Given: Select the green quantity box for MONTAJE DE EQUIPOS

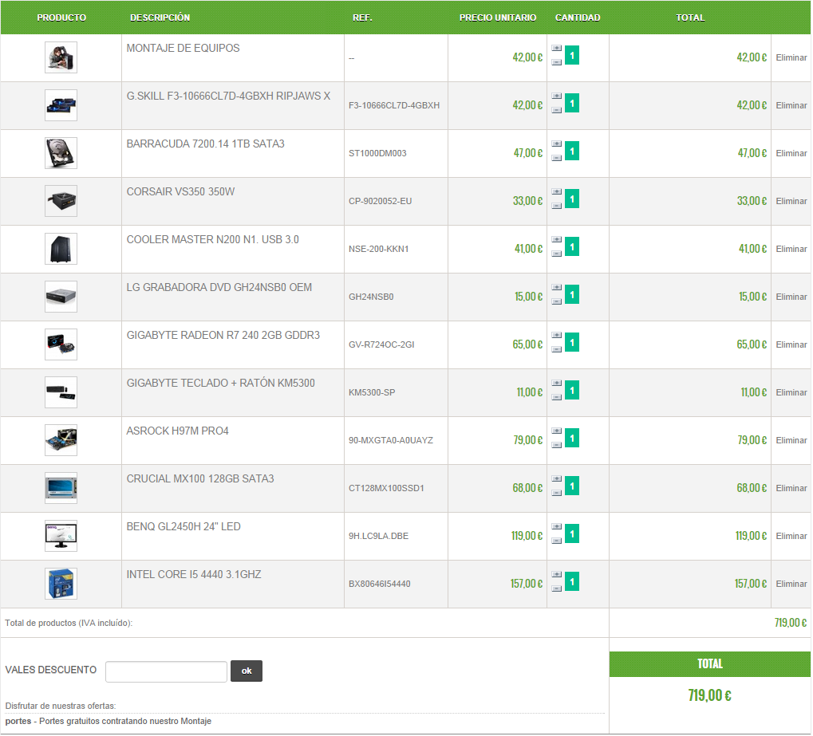Looking at the screenshot, I should coord(572,56).
